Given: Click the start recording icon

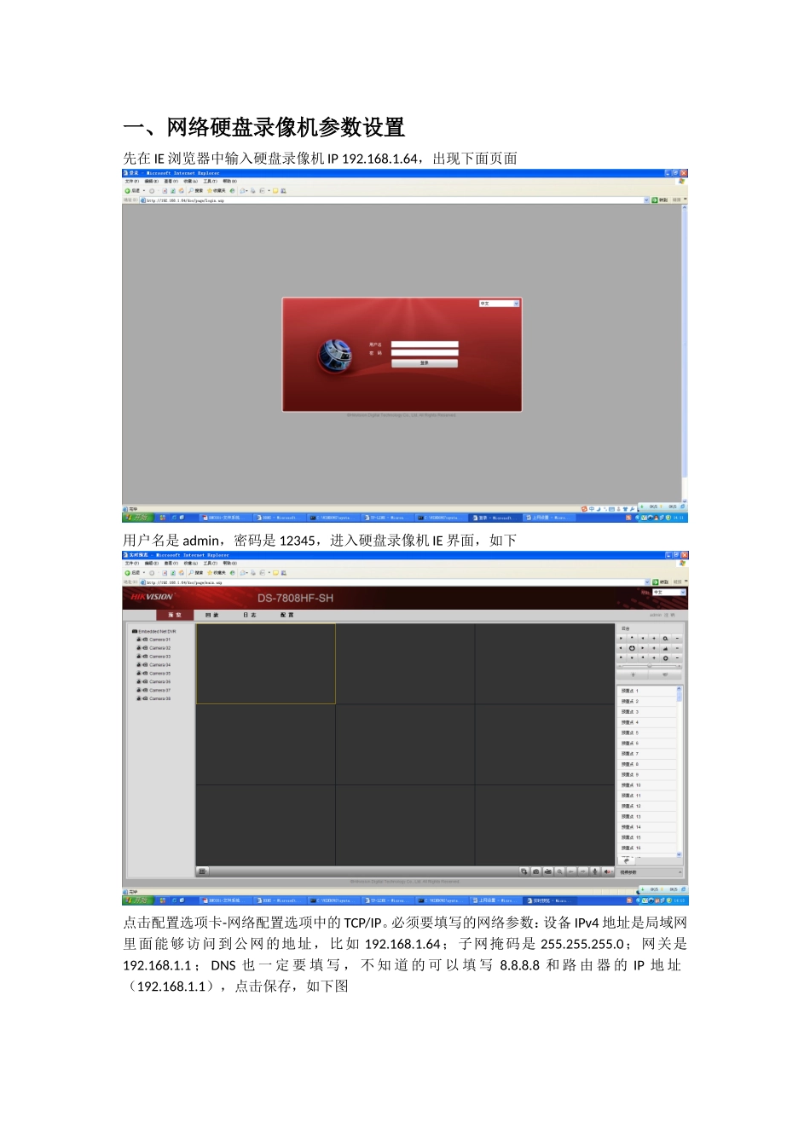Looking at the screenshot, I should (548, 871).
